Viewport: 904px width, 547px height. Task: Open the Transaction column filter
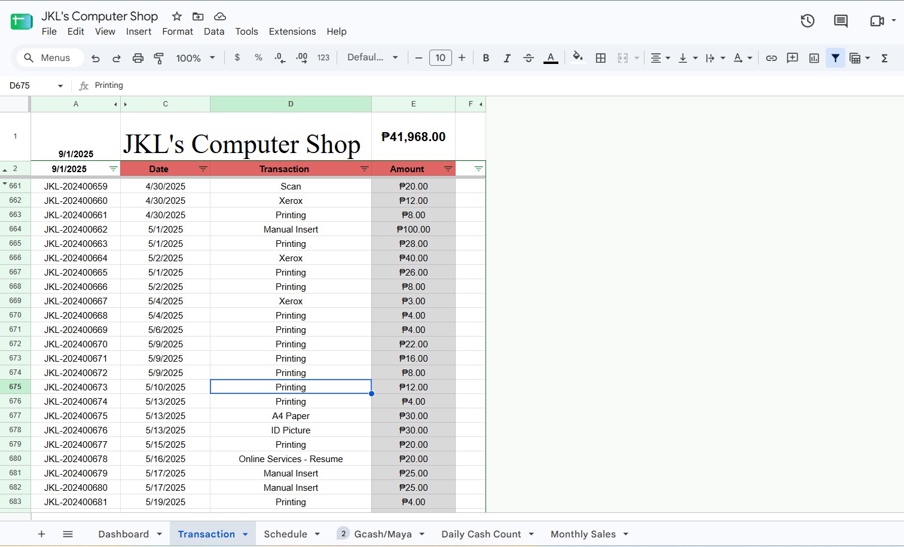click(x=365, y=169)
